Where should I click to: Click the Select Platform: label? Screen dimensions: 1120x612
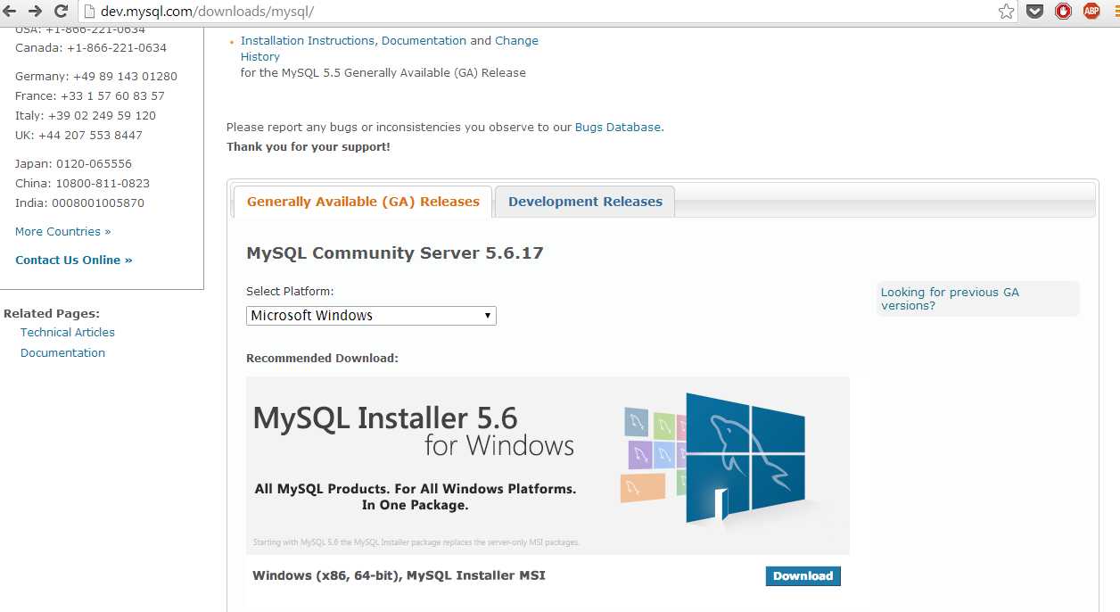coord(290,292)
